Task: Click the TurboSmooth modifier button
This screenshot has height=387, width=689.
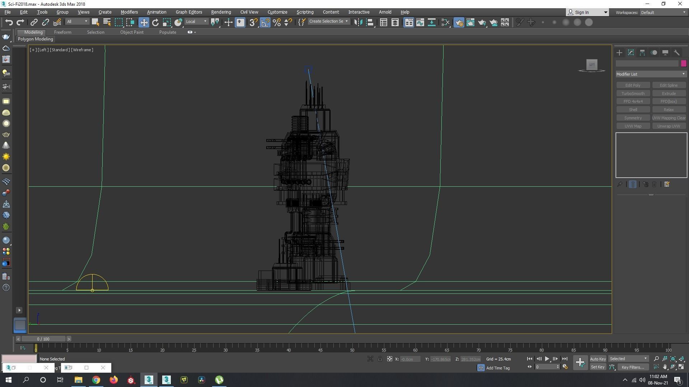Action: [633, 94]
